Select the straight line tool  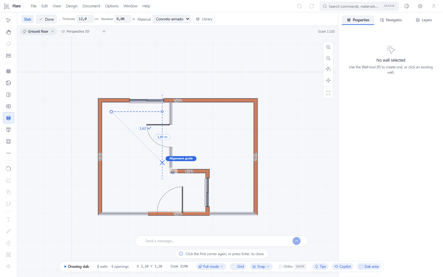tap(9, 153)
